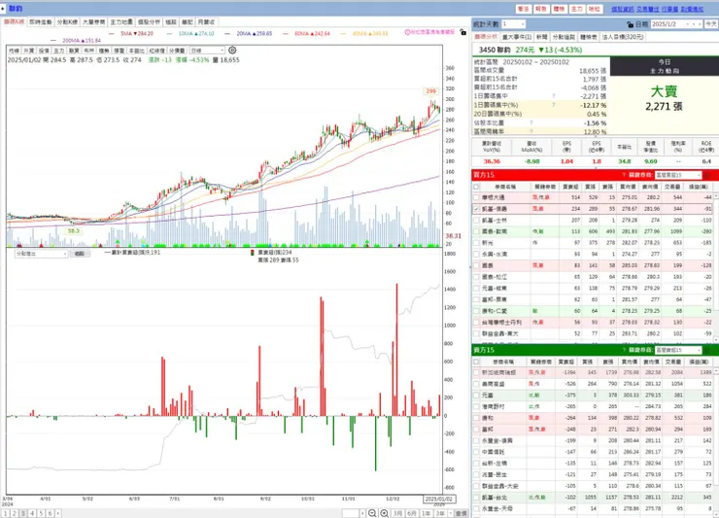719x518 pixels.
Task: Click the 5MA legend line color
Action: (112, 33)
